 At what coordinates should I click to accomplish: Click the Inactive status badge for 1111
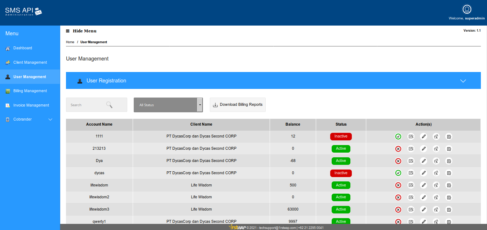[341, 136]
